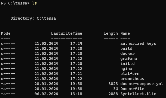
Task: Click the platform directory name
Action: [x=130, y=74]
